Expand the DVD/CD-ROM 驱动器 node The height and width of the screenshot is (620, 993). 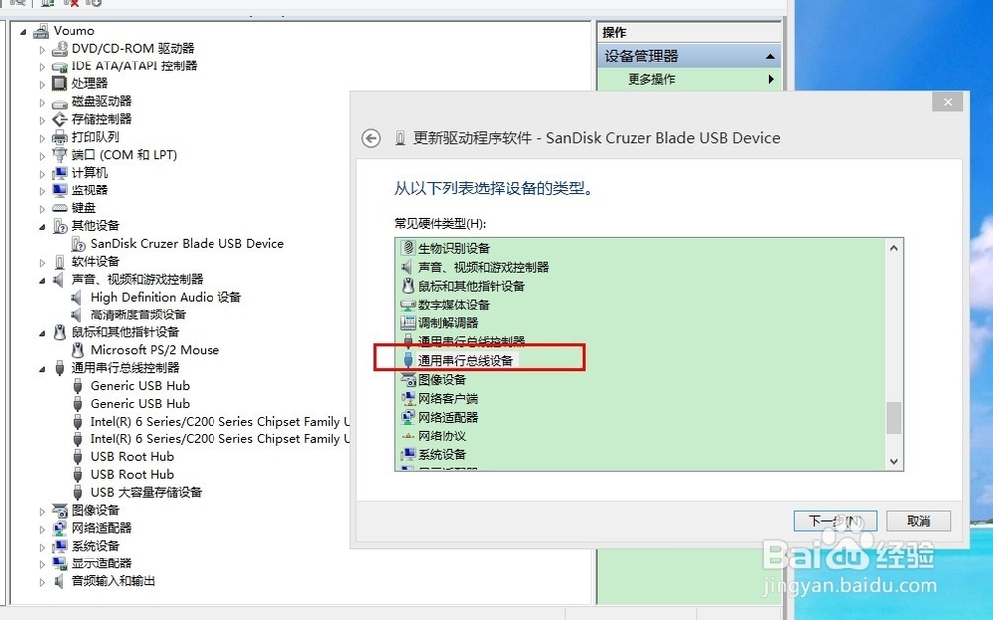(42, 49)
